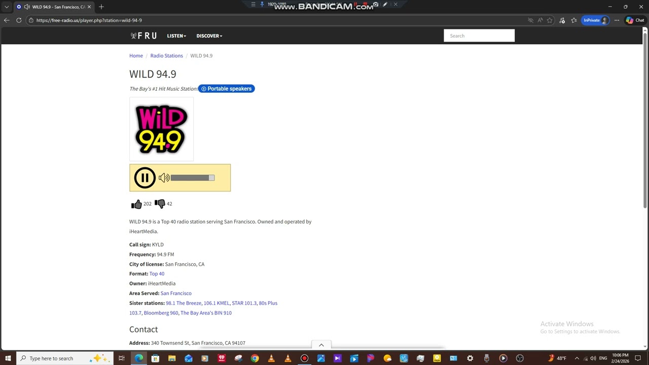Open the Read aloud icon
The image size is (649, 365).
click(540, 20)
